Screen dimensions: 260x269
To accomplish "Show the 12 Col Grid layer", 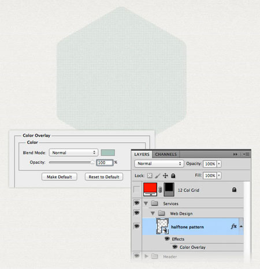I will coord(136,190).
